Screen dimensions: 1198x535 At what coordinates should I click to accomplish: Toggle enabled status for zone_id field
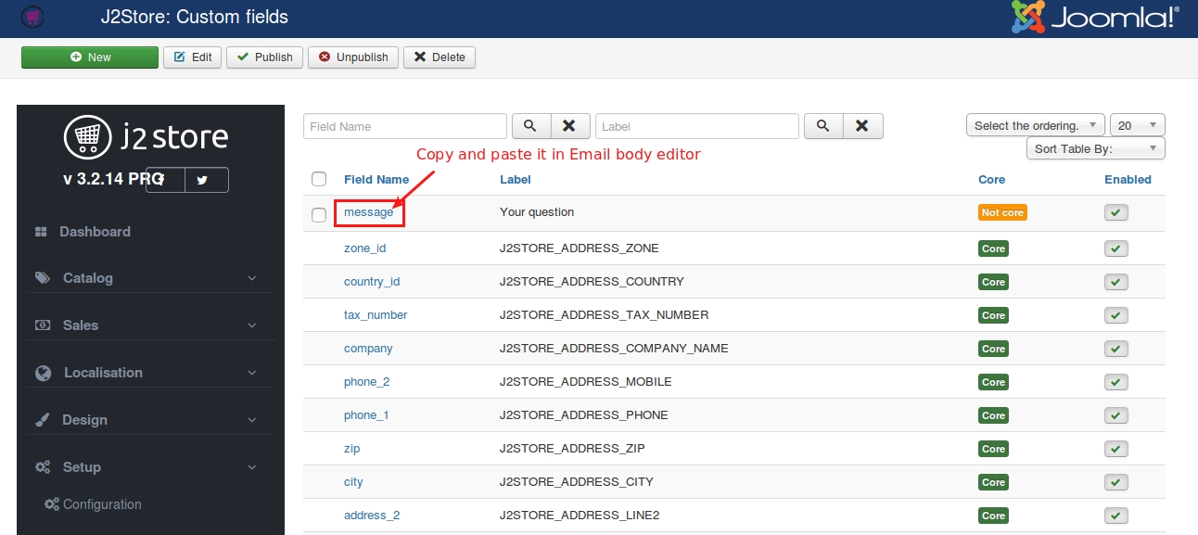click(x=1116, y=248)
